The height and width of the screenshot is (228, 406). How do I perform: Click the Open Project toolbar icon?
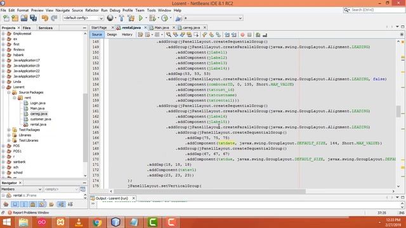[x=24, y=18]
